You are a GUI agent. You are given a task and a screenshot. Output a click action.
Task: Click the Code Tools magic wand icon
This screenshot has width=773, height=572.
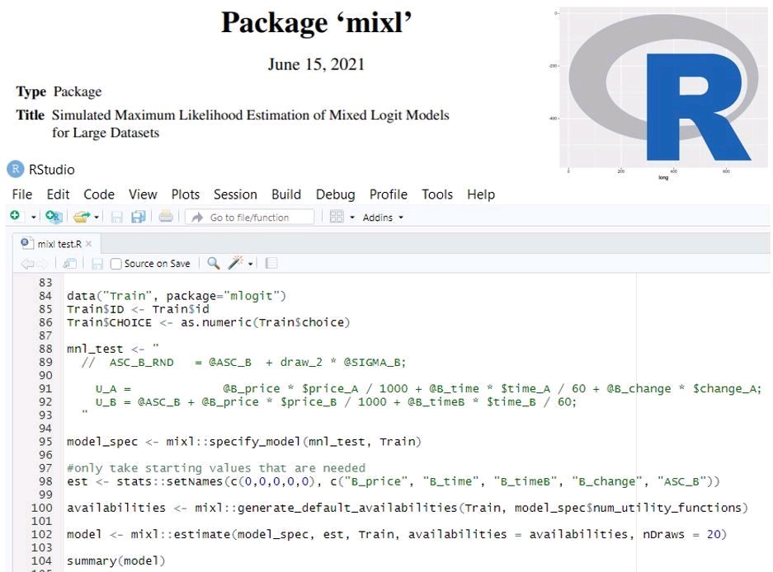pyautogui.click(x=235, y=263)
